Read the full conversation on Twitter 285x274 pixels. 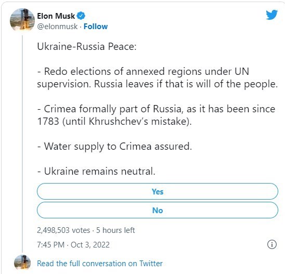(x=100, y=264)
